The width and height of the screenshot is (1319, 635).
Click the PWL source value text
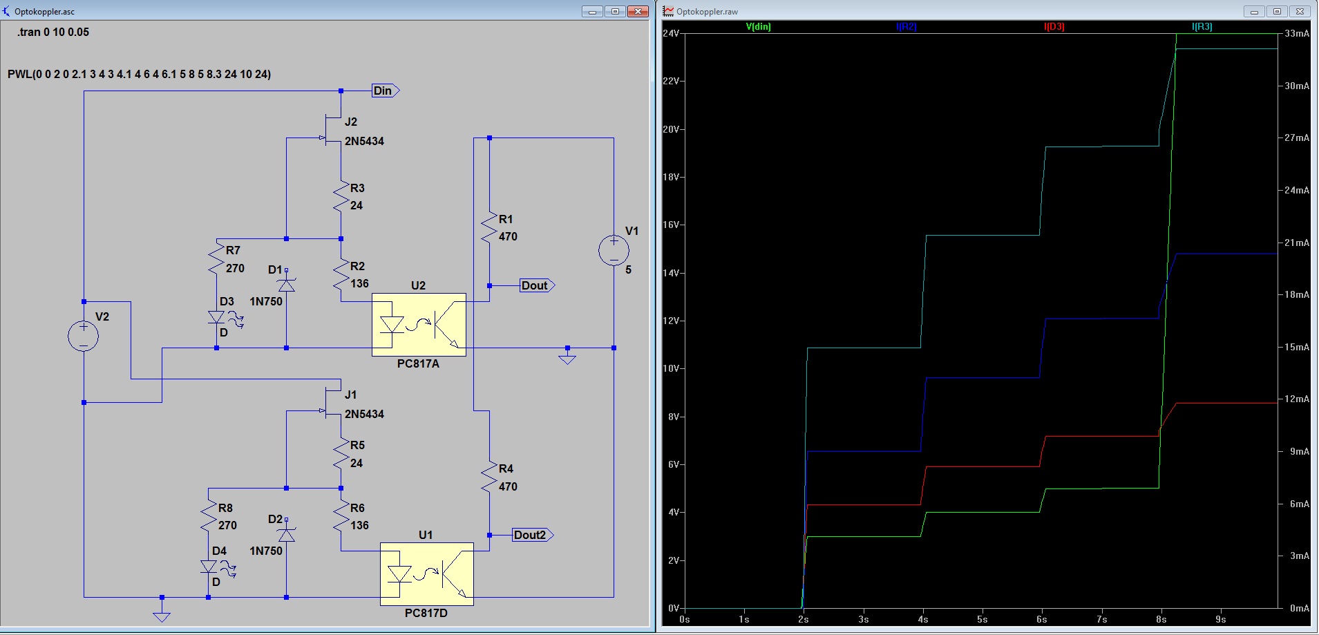pyautogui.click(x=139, y=74)
